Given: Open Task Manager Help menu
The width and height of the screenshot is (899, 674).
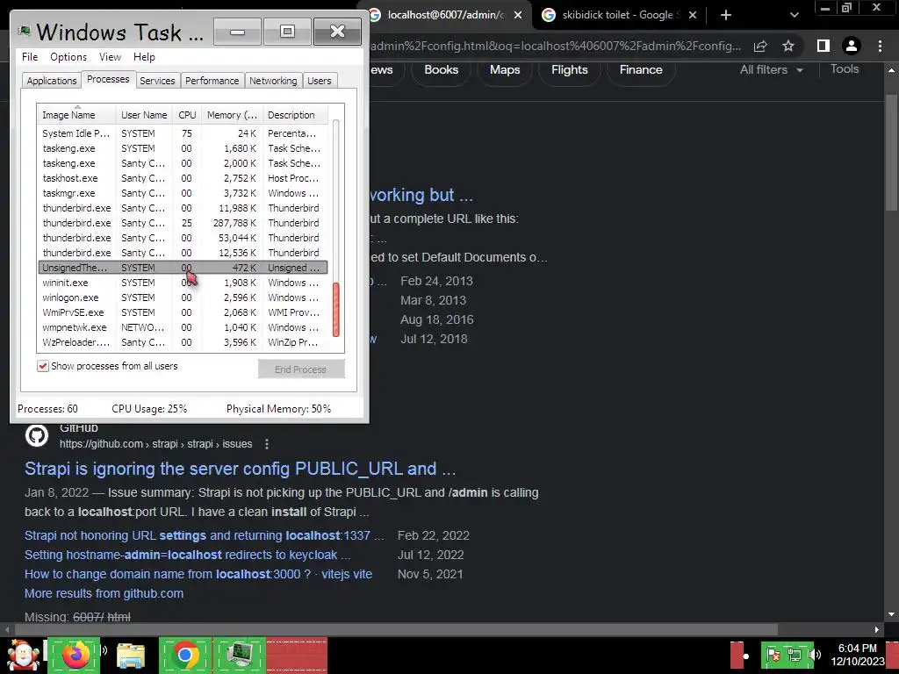Looking at the screenshot, I should point(144,57).
